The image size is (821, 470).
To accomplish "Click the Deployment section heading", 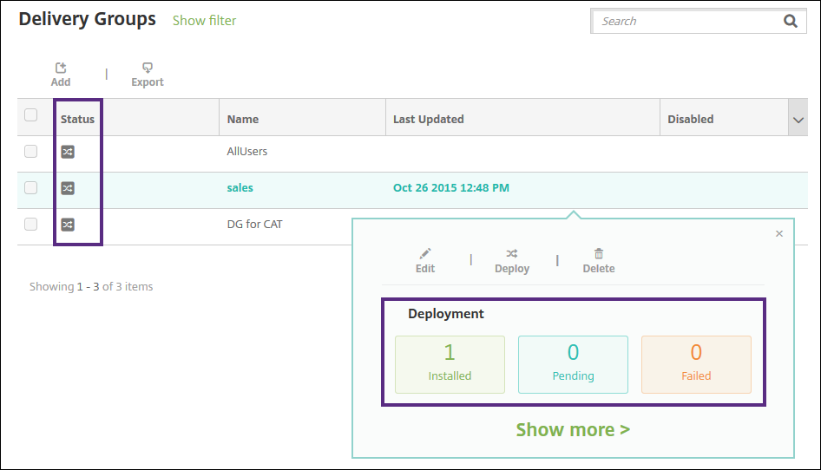I will pyautogui.click(x=445, y=314).
